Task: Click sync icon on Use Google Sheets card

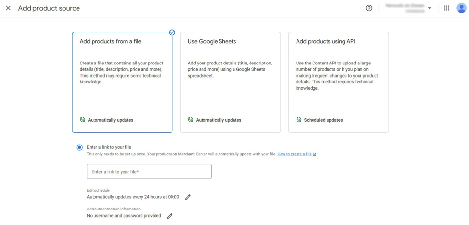Action: tap(190, 120)
